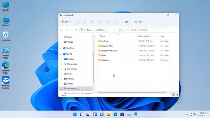
Task: Expand the Local Disk (C:) tree node
Action: click(x=62, y=88)
